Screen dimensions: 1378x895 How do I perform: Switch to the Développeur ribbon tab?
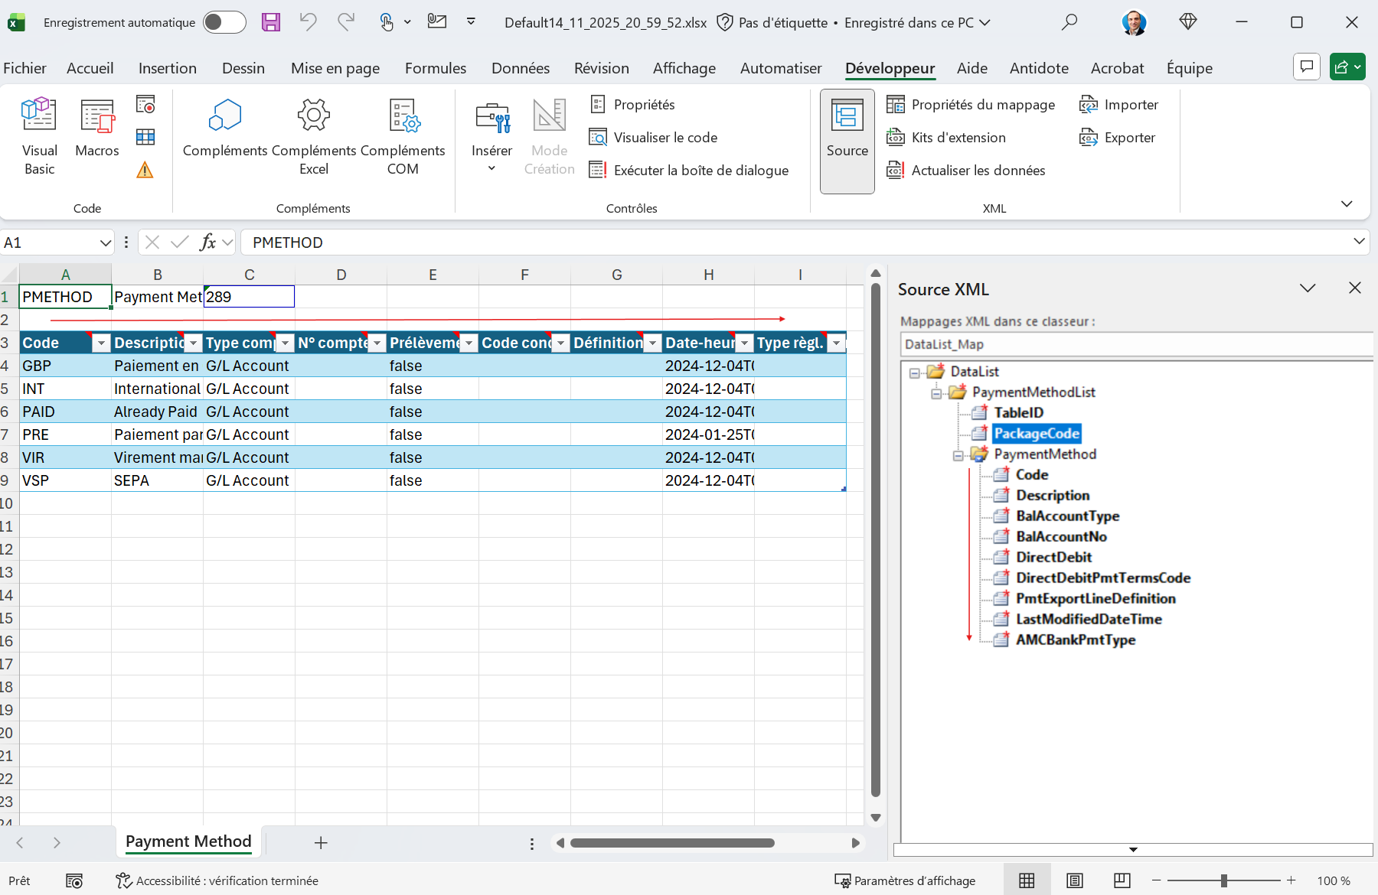890,68
